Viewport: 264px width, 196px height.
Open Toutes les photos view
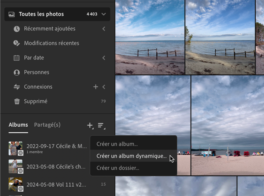pyautogui.click(x=57, y=14)
